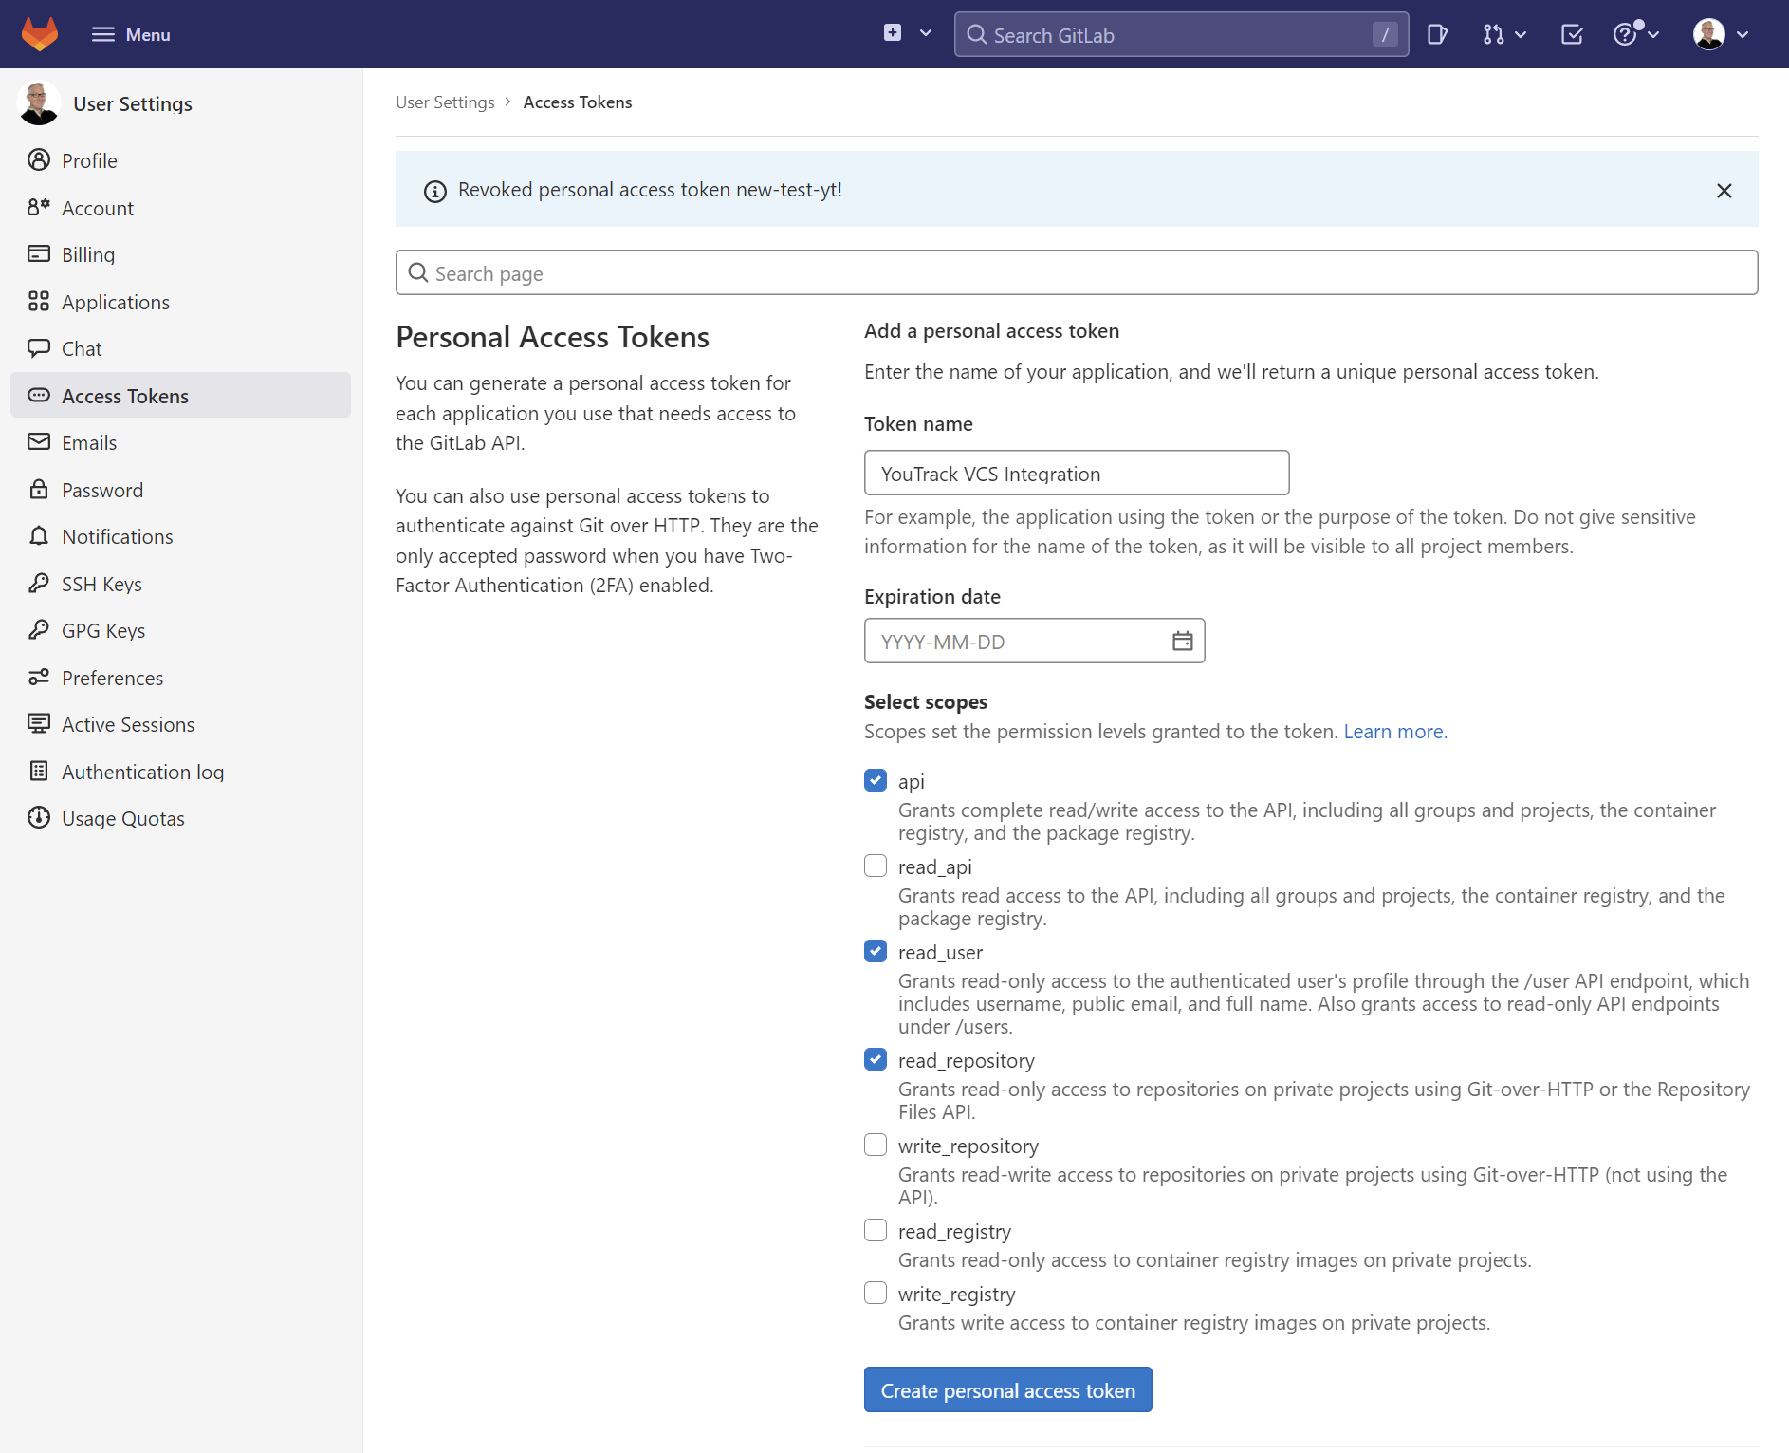Open the Issues icon in top bar

pyautogui.click(x=1437, y=34)
